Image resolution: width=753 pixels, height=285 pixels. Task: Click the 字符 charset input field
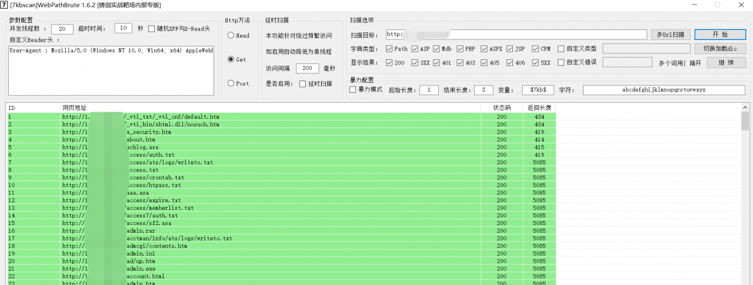(x=663, y=90)
